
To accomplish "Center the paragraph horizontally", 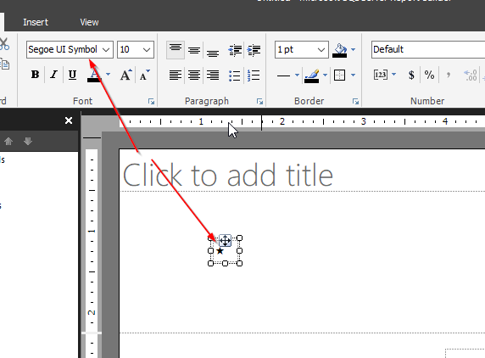I will (x=194, y=76).
